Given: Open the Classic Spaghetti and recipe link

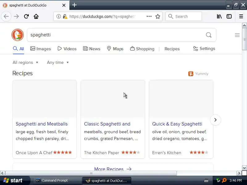Looking at the screenshot, I should (107, 124).
